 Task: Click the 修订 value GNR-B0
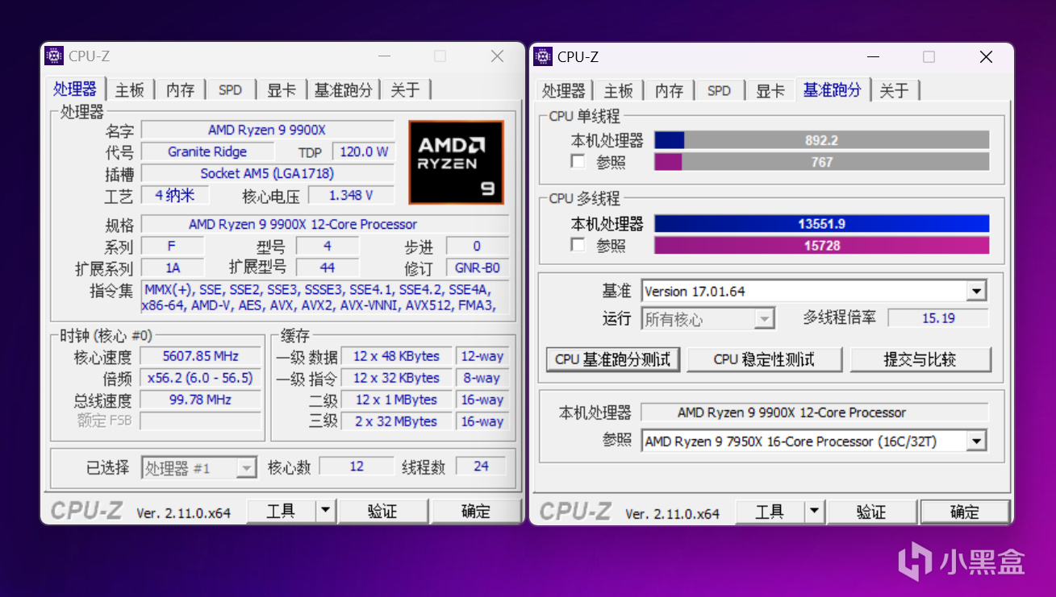478,267
